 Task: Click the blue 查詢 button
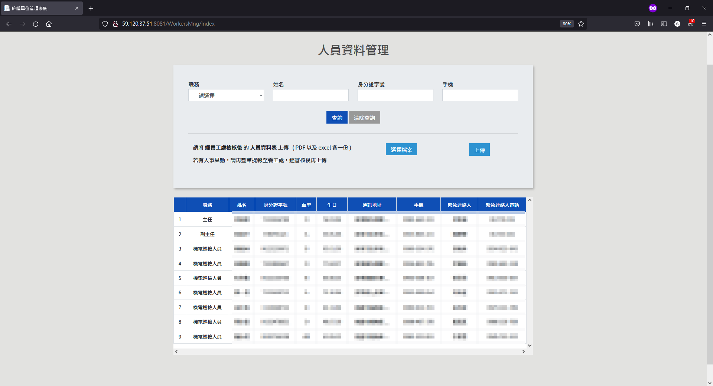click(337, 118)
